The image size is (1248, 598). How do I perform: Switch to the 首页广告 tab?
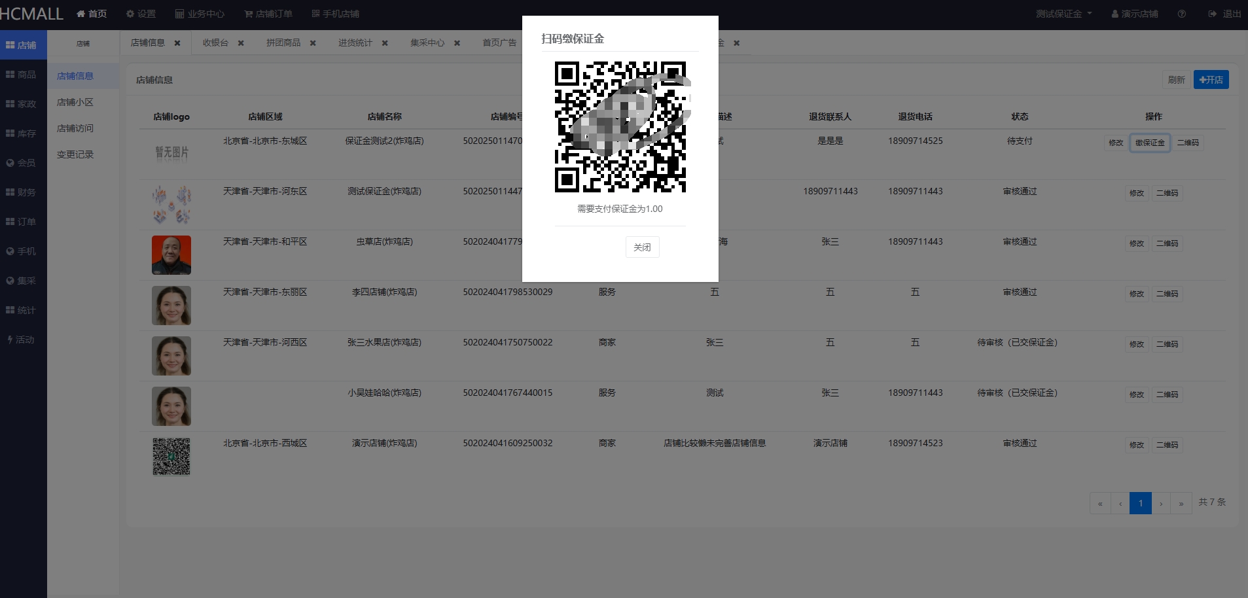[x=499, y=43]
